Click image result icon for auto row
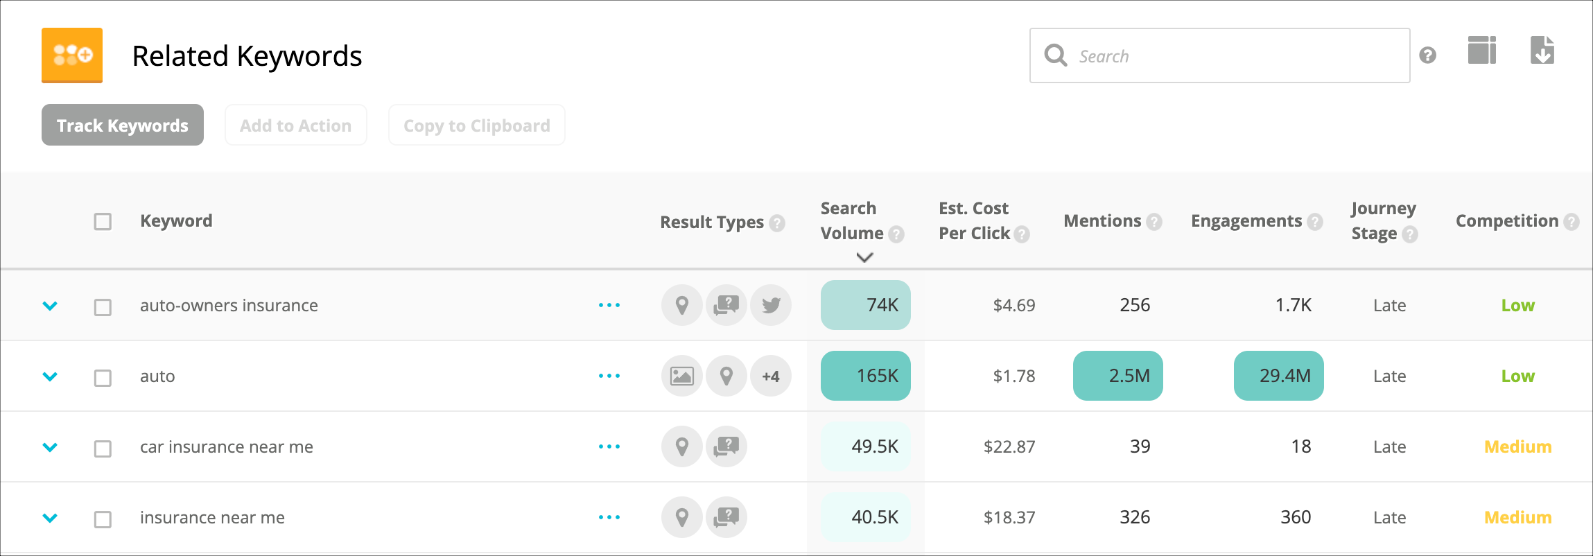Screen dimensions: 1593x556 (682, 376)
